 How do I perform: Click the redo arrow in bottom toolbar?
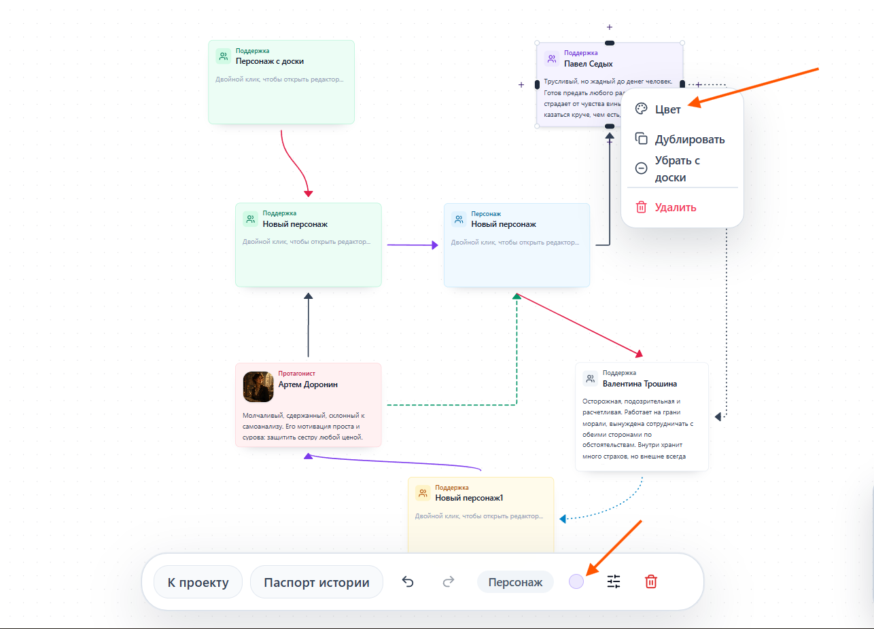click(449, 582)
